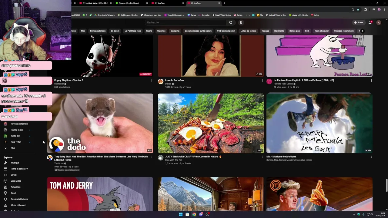Switch to Lectii de Viata browser tab
Image resolution: width=388 pixels, height=218 pixels.
point(95,3)
